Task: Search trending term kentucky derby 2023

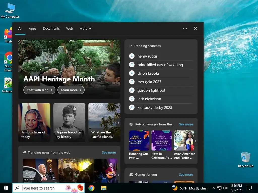Action: coord(155,108)
